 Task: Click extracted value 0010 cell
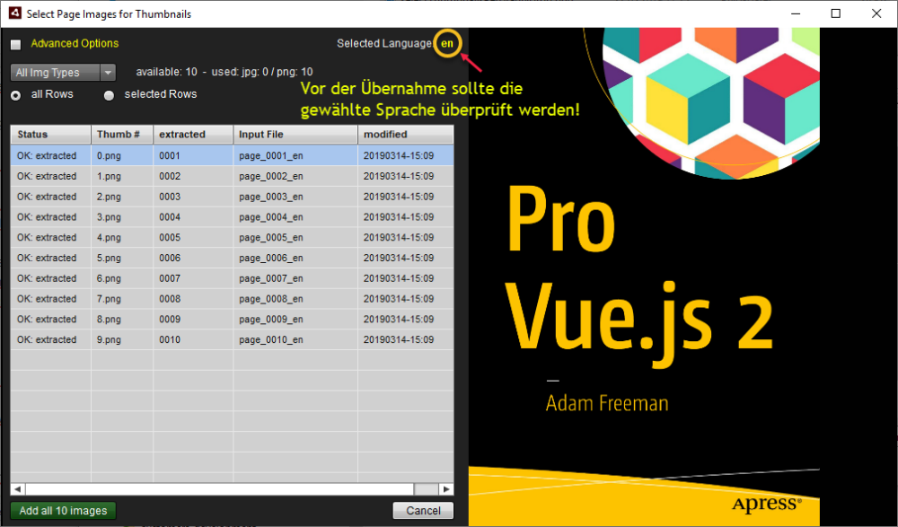point(193,339)
